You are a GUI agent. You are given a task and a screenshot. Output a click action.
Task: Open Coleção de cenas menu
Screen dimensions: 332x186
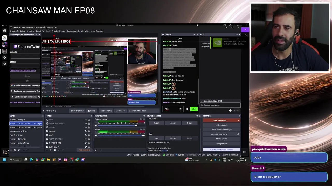click(x=59, y=31)
